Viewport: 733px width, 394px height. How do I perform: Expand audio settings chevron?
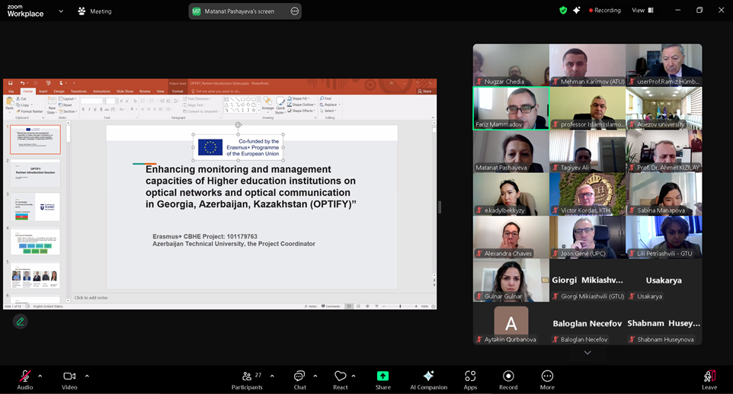40,376
